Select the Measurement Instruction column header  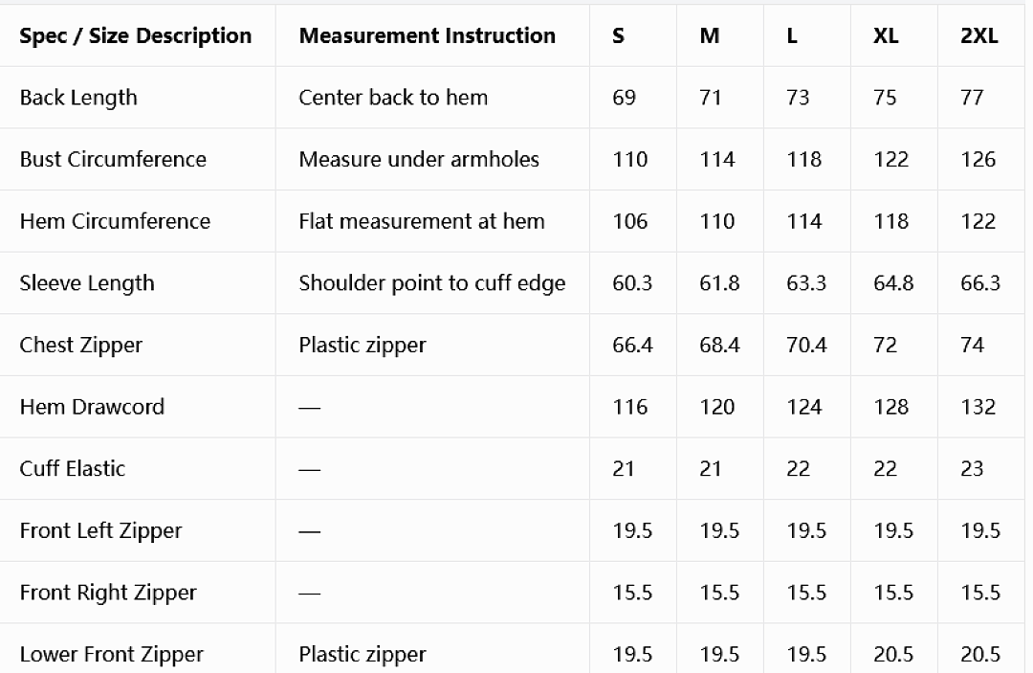point(427,35)
